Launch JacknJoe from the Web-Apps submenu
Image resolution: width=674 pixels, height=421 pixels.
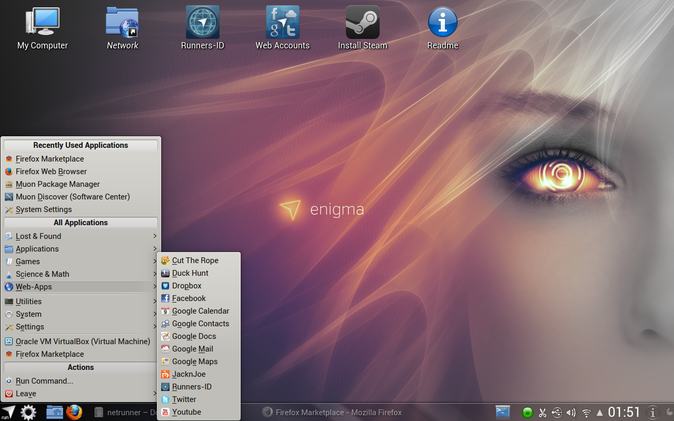coord(199,374)
